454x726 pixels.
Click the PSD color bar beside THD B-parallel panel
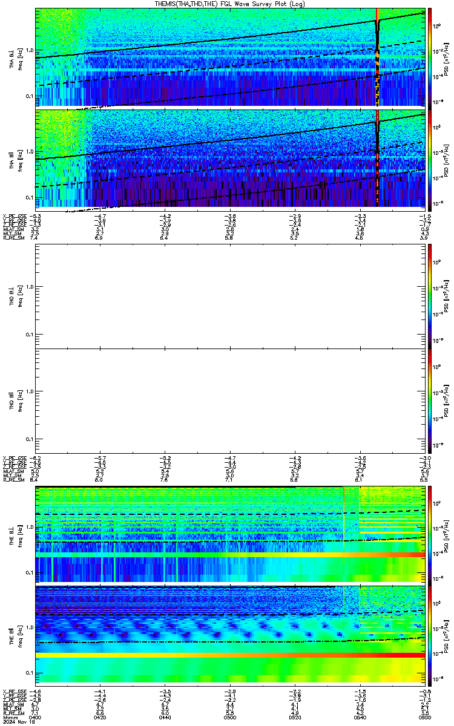click(430, 401)
